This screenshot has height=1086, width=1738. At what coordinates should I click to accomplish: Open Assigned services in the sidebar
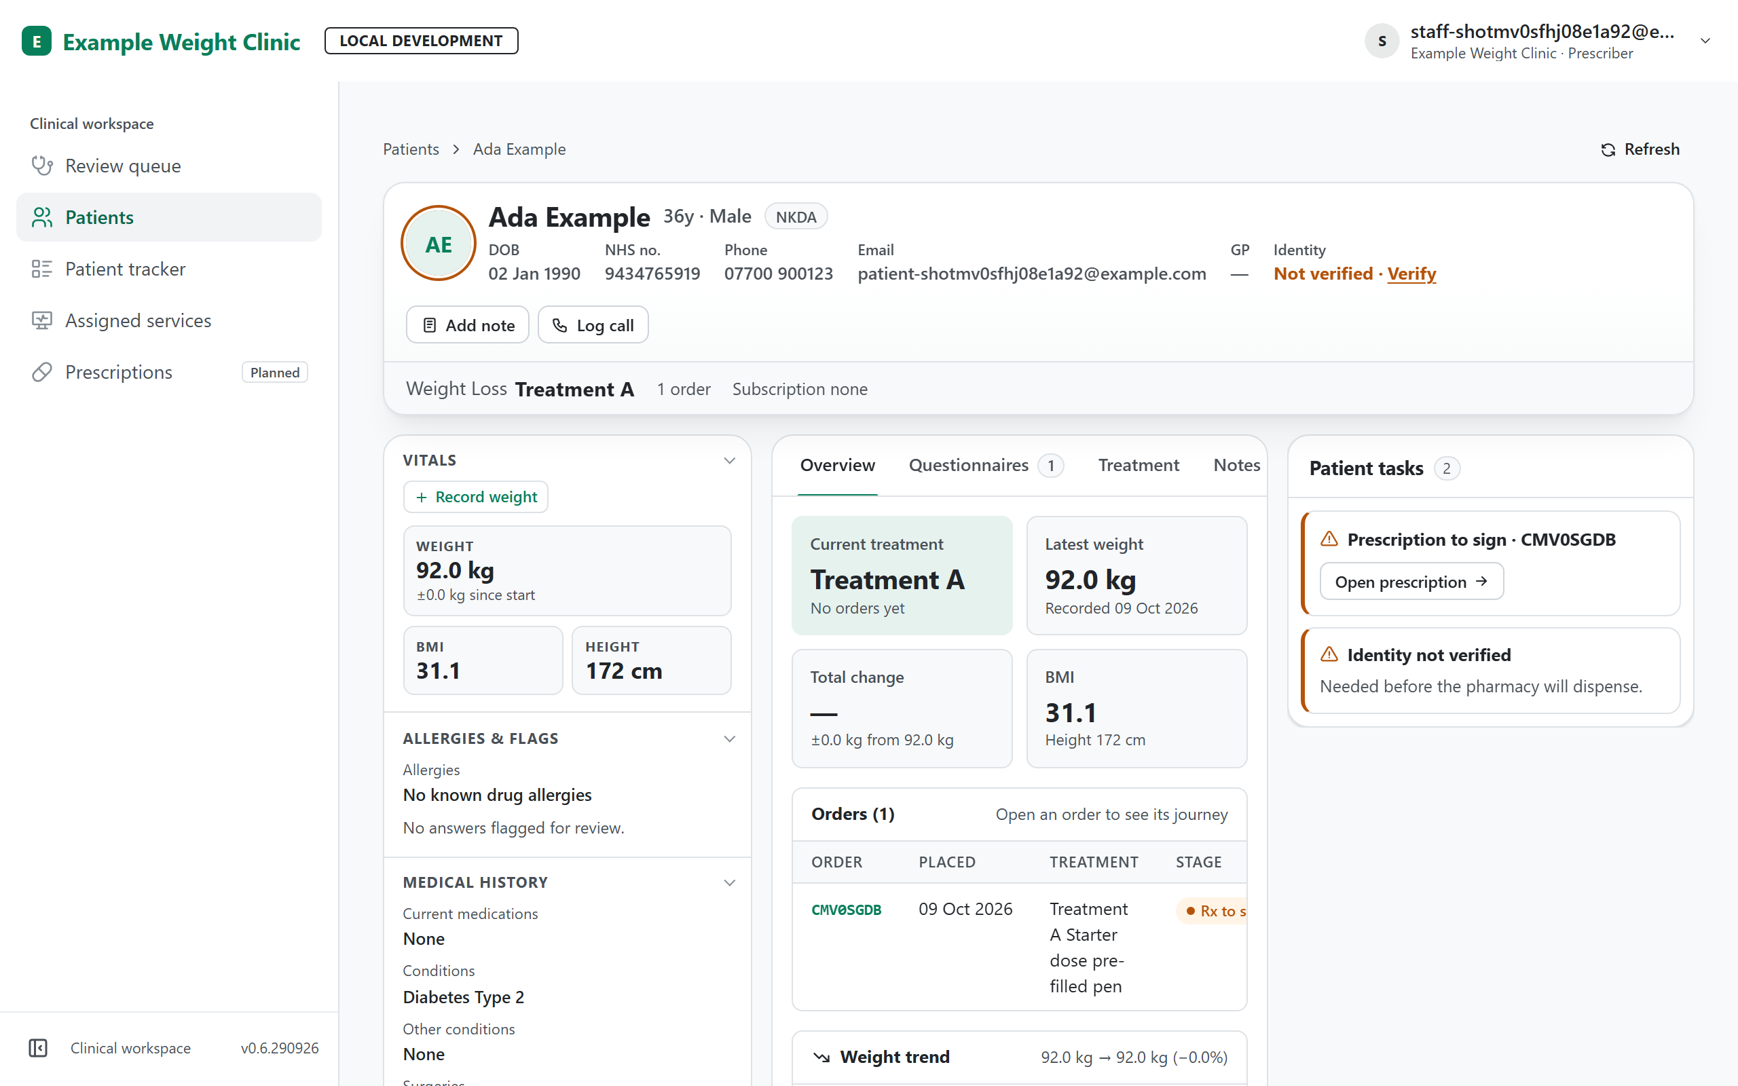[169, 320]
